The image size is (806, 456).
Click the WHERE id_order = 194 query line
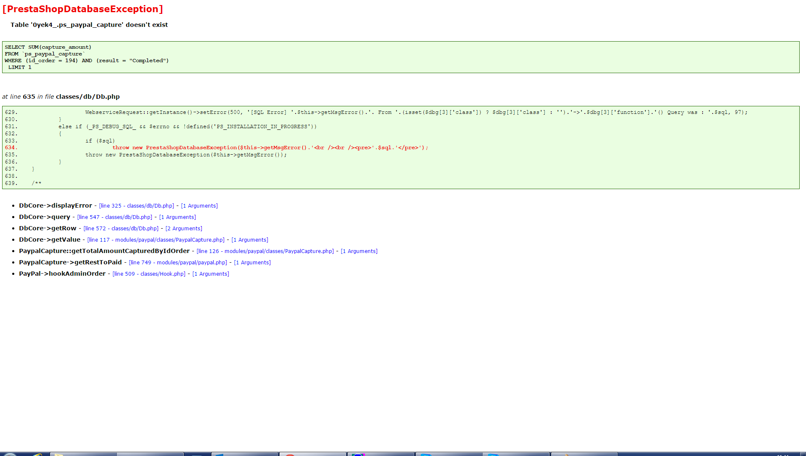(x=87, y=61)
